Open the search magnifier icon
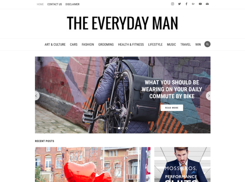The image size is (245, 182). 207,44
